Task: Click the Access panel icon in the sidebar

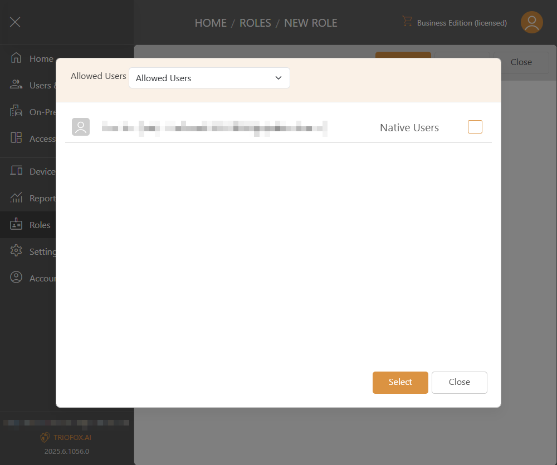Action: [16, 137]
